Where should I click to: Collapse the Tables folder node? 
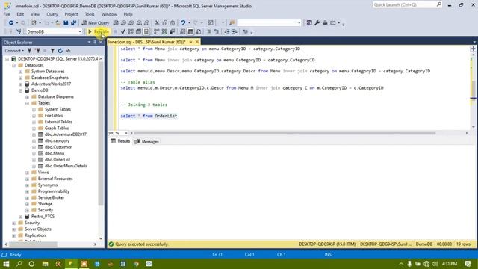[27, 103]
